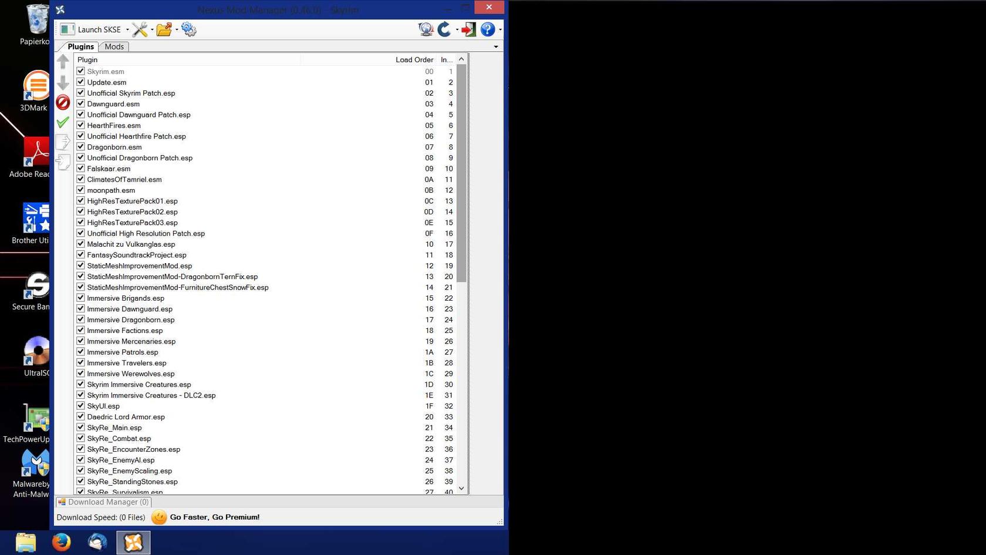The width and height of the screenshot is (986, 555).
Task: Select the Dragonborn.esm plugin row
Action: (x=265, y=147)
